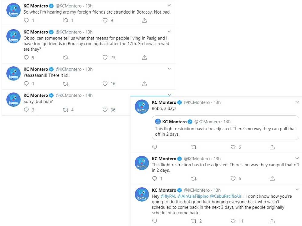Click the kumu avatar on "Bobo, 3 days" tweet
The width and height of the screenshot is (302, 226).
coord(142,107)
